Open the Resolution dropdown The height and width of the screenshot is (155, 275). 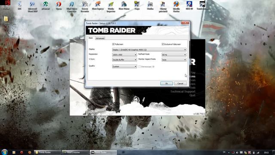tap(124, 55)
